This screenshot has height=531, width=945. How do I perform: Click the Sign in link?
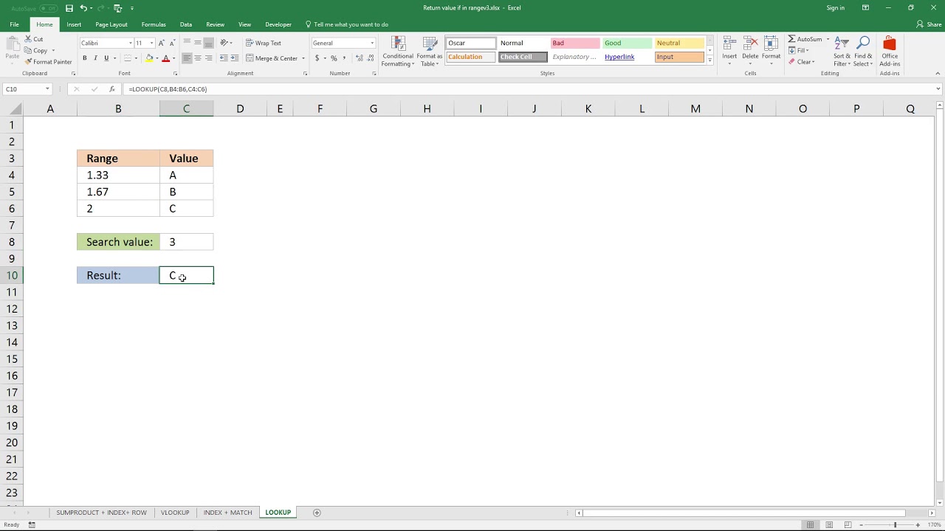836,8
